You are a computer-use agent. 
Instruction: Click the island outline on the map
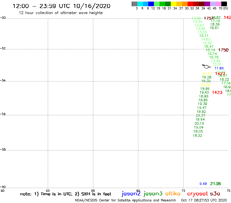206,66
